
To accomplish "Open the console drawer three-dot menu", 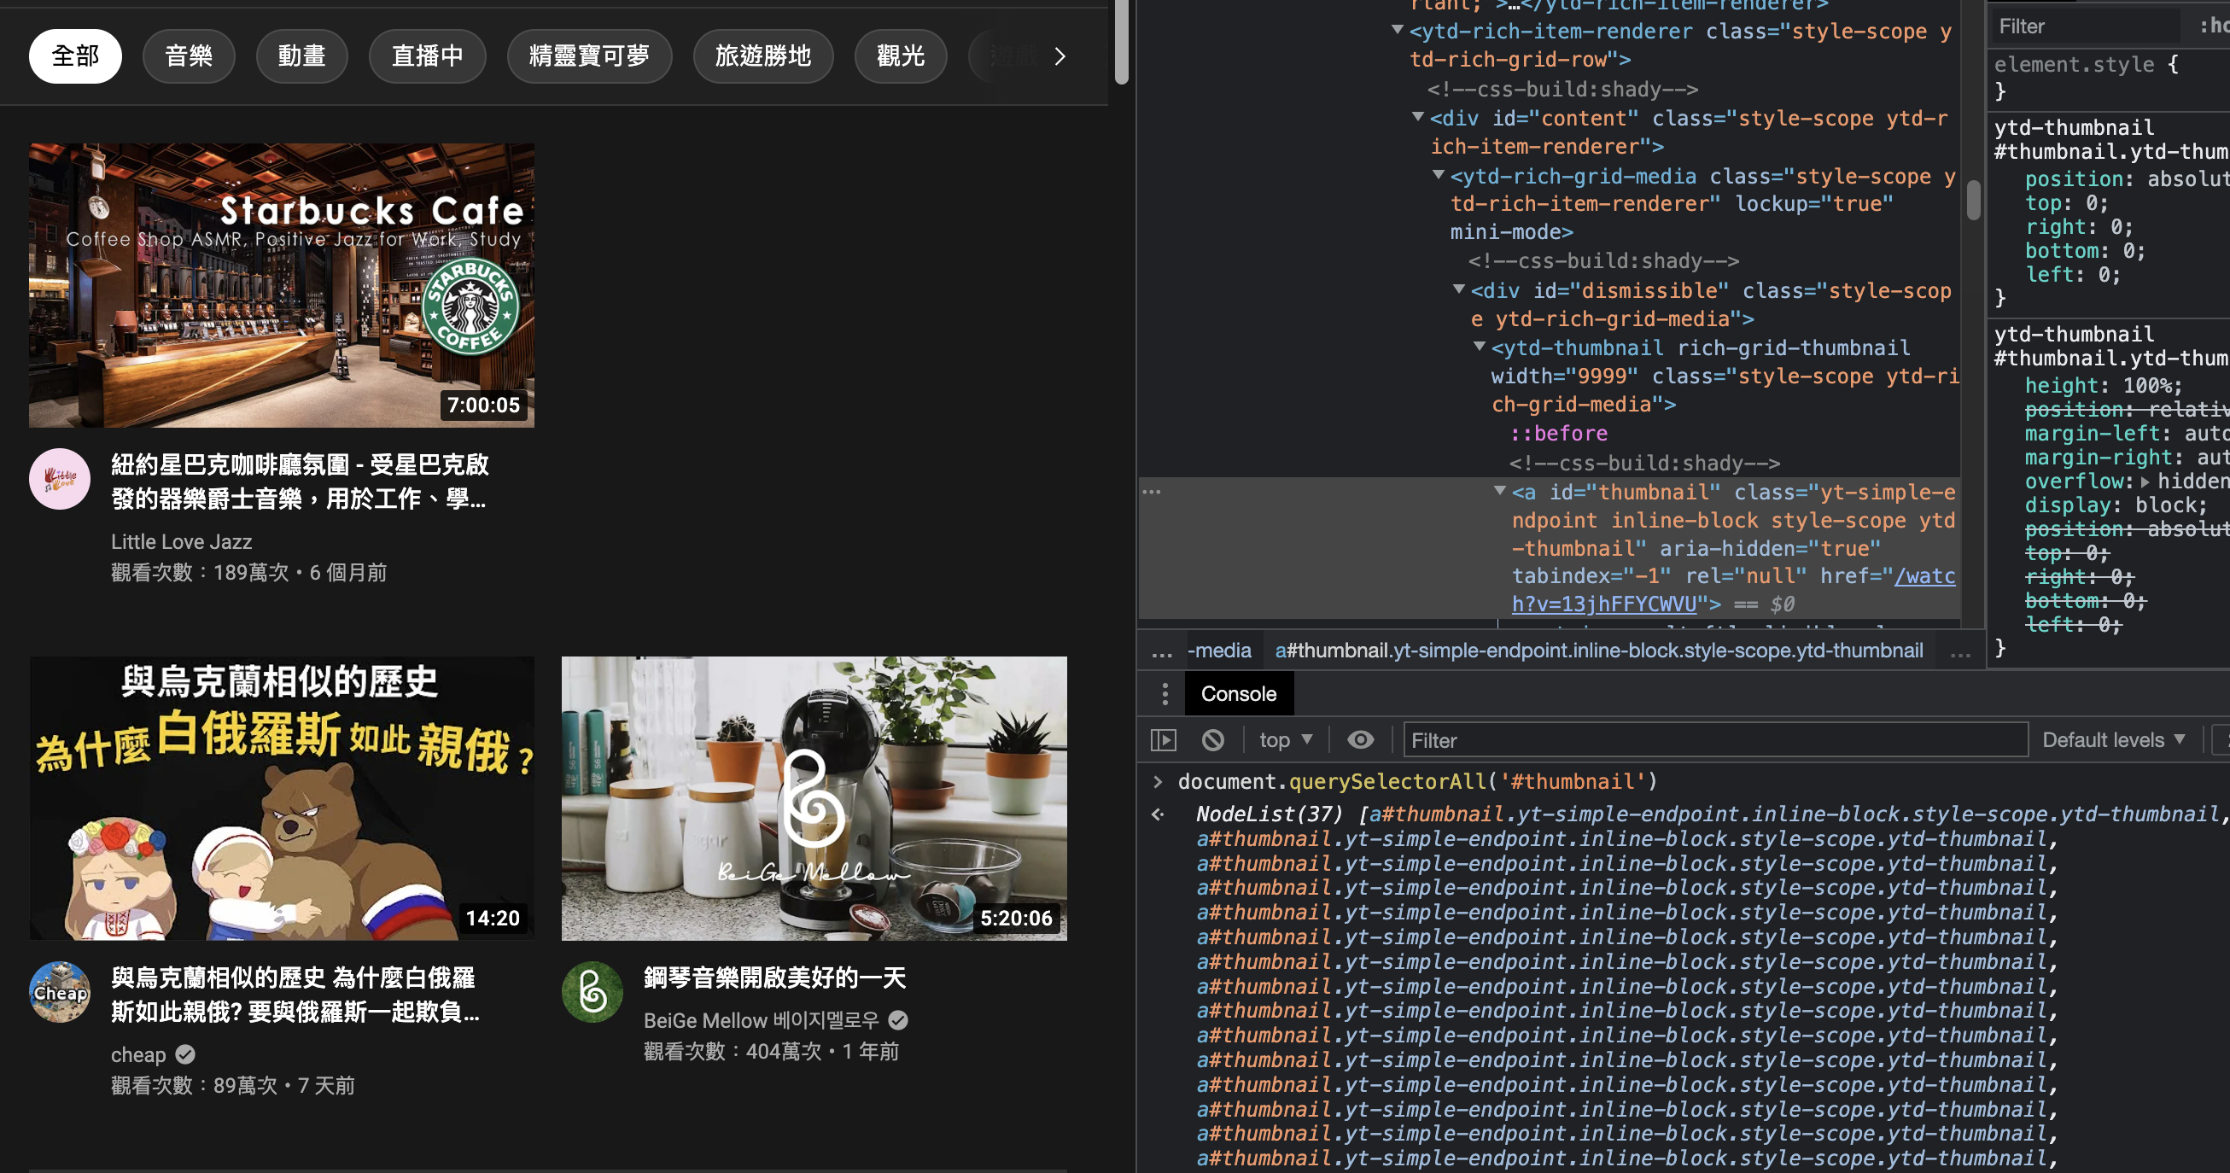I will point(1165,693).
